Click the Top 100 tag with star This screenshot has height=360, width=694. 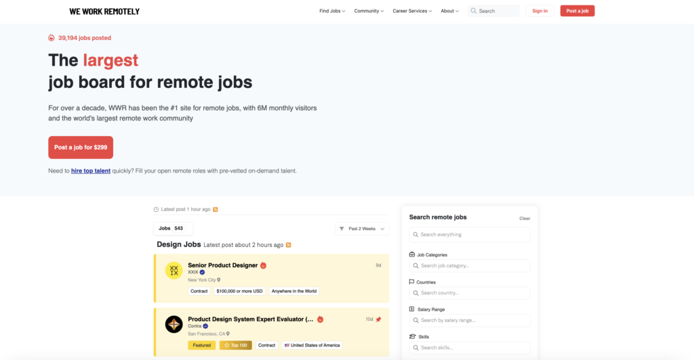pyautogui.click(x=235, y=345)
